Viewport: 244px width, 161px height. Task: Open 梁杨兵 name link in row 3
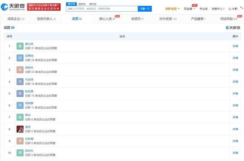[29, 68]
